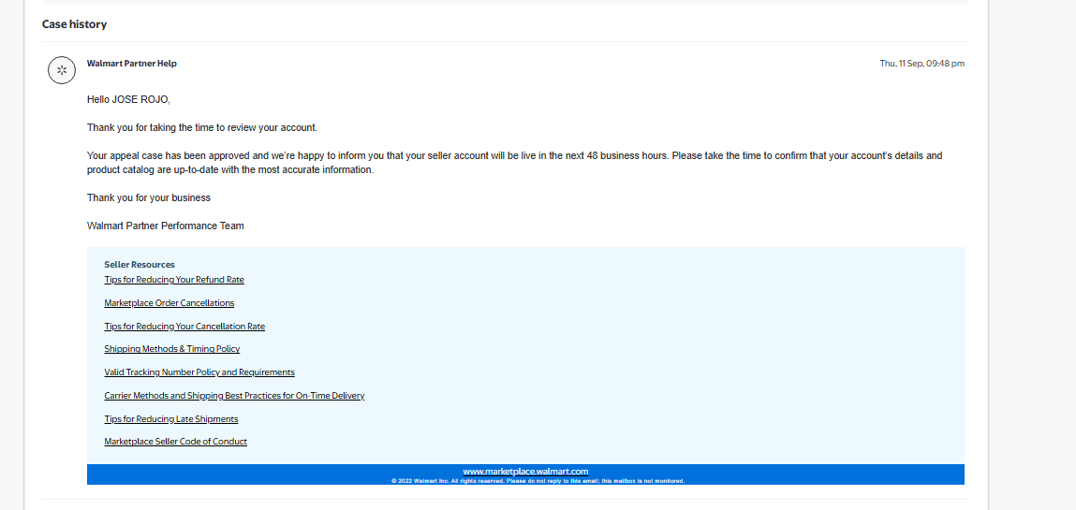The width and height of the screenshot is (1076, 510).
Task: Click the Walmart Partner Help sender name
Action: tap(132, 64)
